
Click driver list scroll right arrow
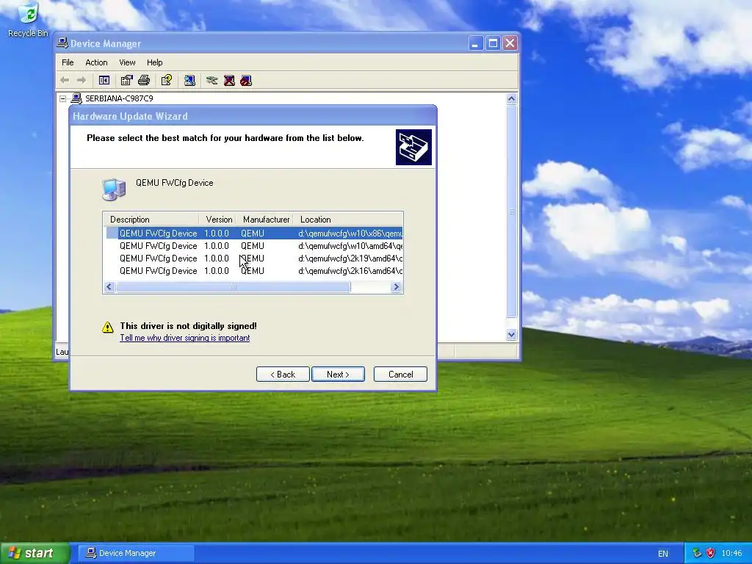(396, 287)
